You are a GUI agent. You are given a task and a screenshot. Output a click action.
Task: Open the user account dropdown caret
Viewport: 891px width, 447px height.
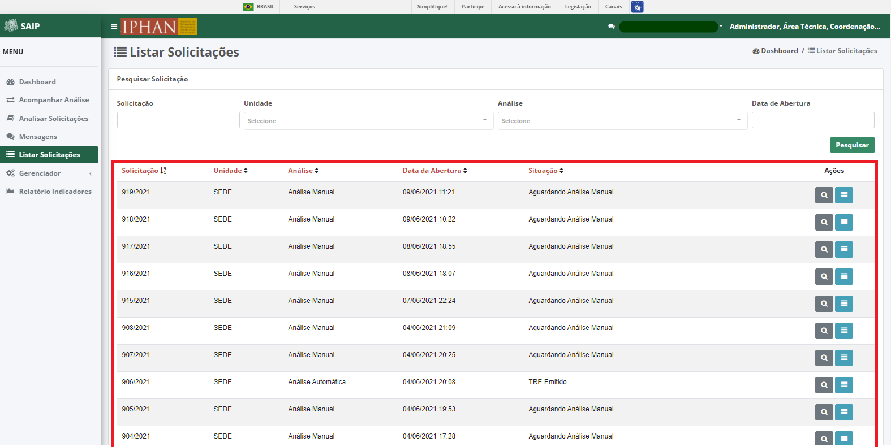(721, 26)
